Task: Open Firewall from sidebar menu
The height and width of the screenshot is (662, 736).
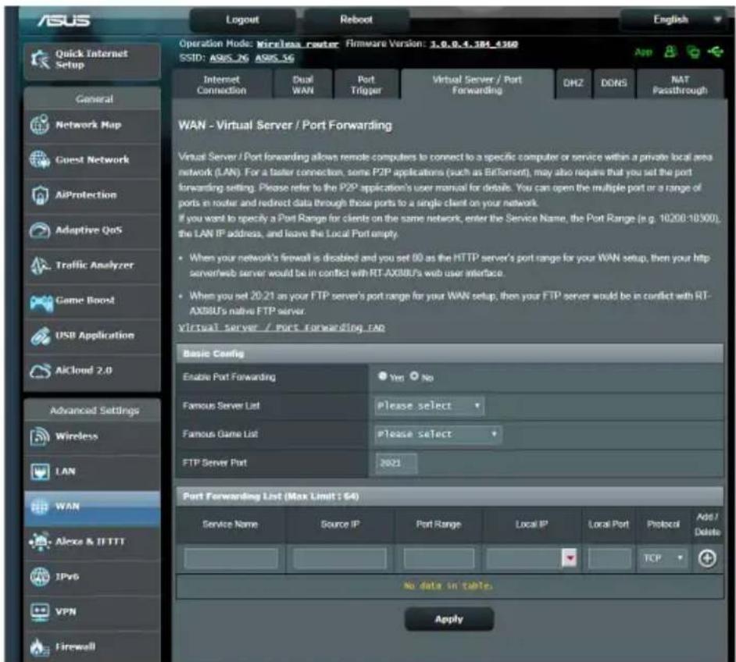Action: (x=92, y=647)
